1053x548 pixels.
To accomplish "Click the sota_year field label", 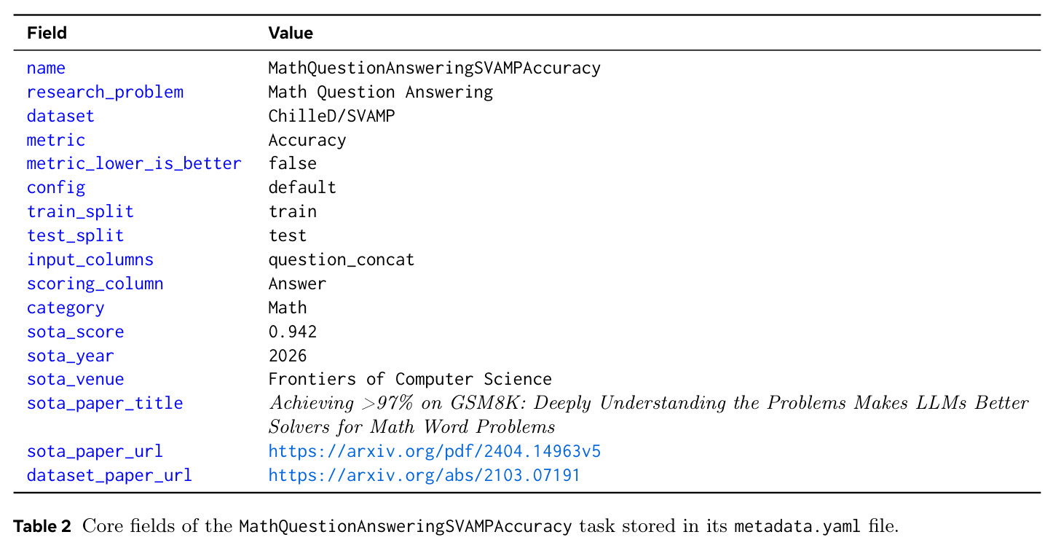I will coord(71,356).
